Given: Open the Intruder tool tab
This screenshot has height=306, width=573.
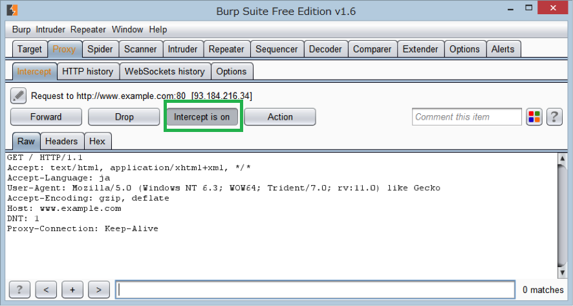Looking at the screenshot, I should click(183, 49).
